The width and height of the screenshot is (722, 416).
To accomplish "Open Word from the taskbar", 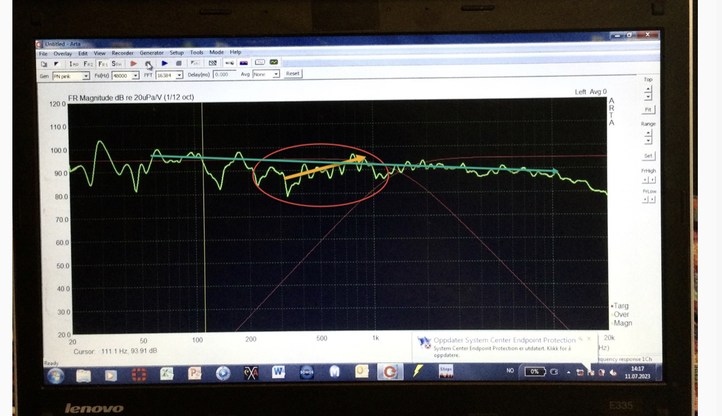I will pos(279,372).
